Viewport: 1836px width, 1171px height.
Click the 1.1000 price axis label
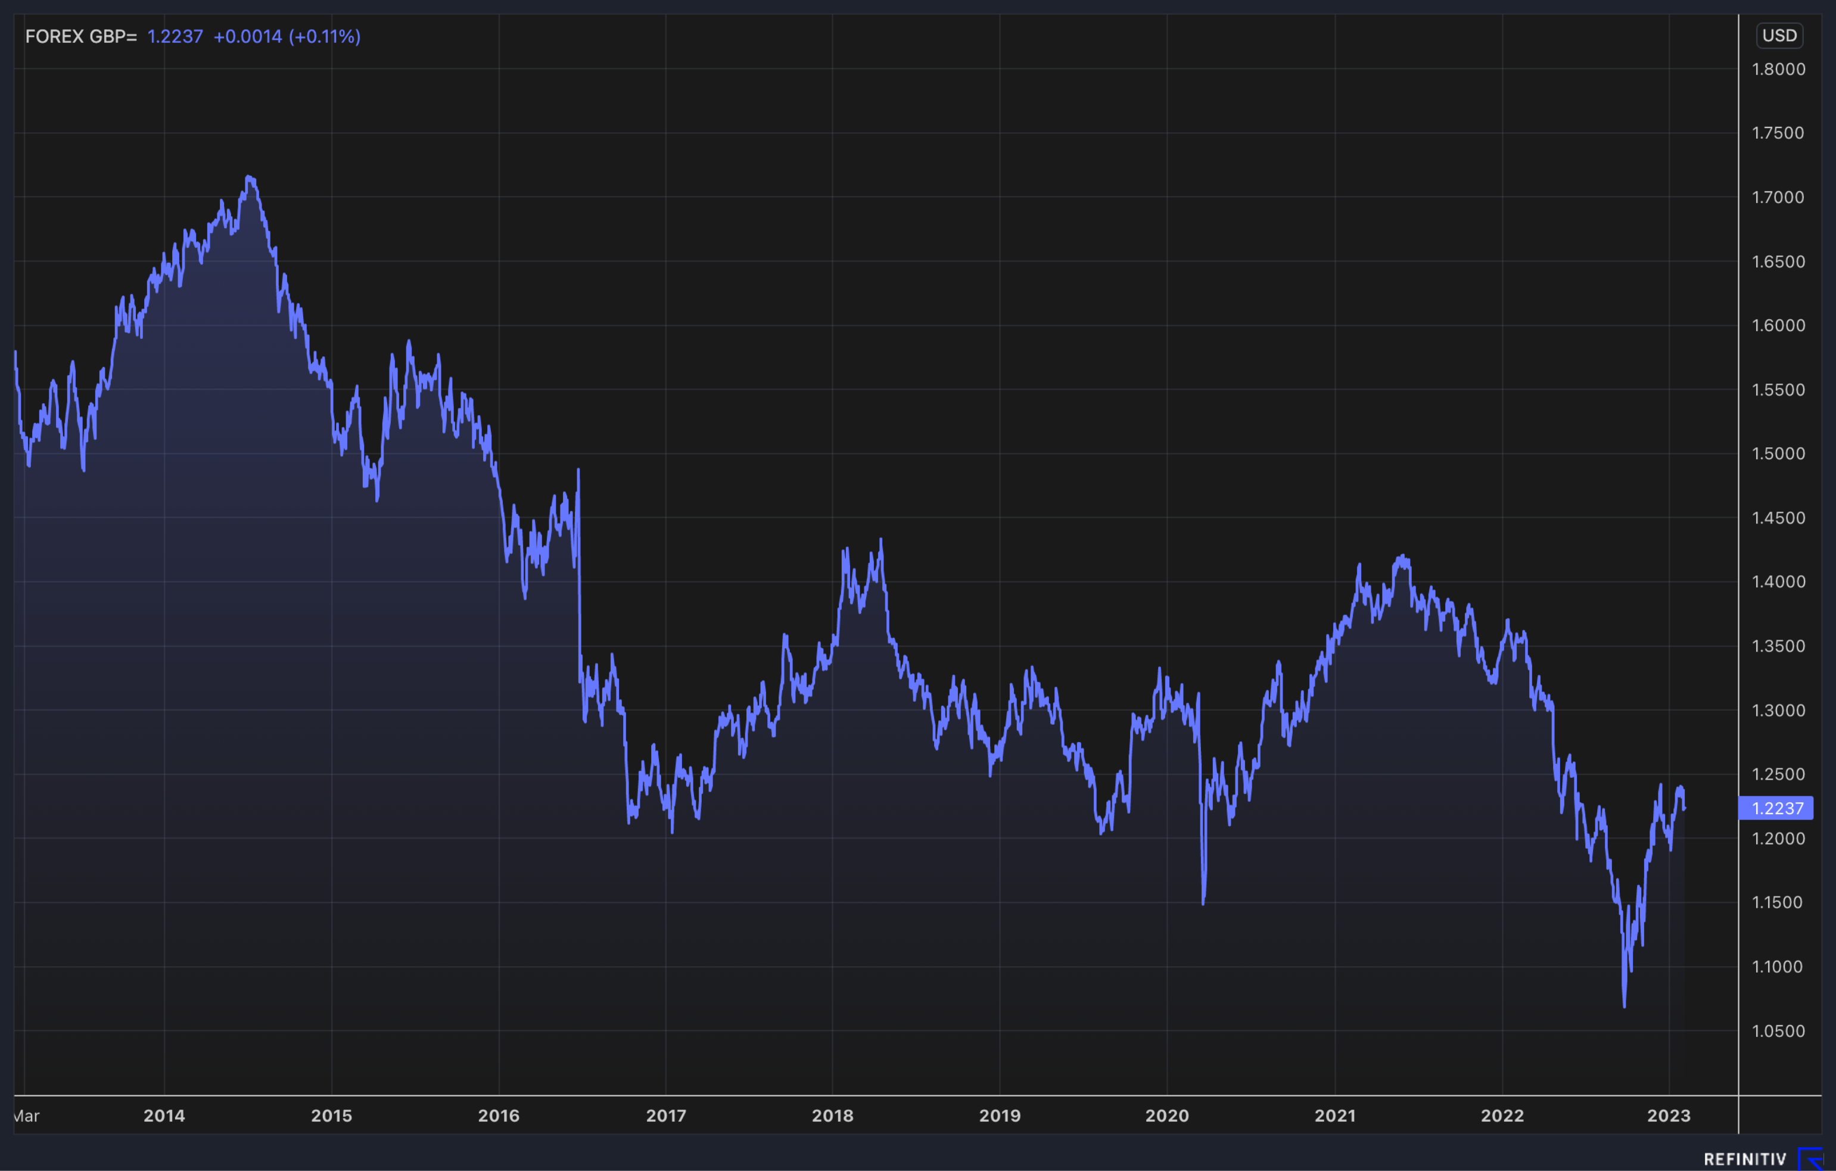tap(1778, 967)
